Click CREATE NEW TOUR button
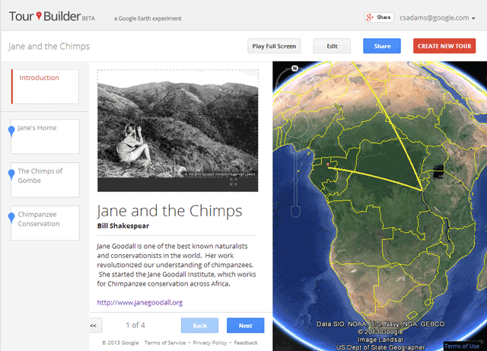 click(444, 46)
